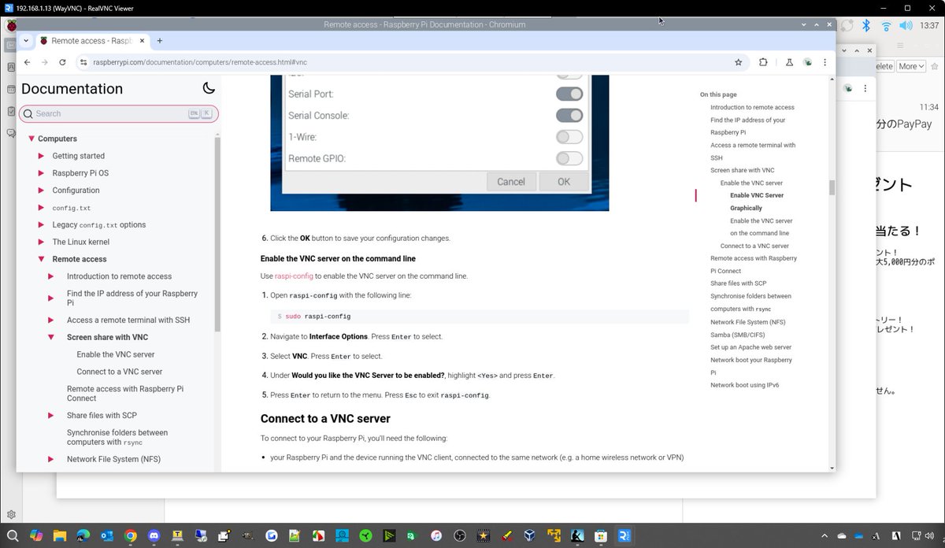Viewport: 945px width, 548px height.
Task: Go forward in Chromium
Action: point(45,62)
